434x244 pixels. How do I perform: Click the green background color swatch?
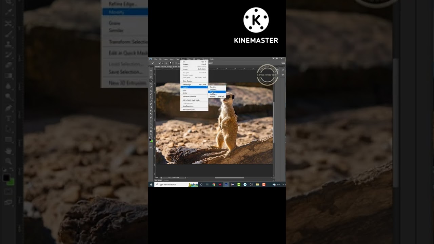click(x=152, y=141)
